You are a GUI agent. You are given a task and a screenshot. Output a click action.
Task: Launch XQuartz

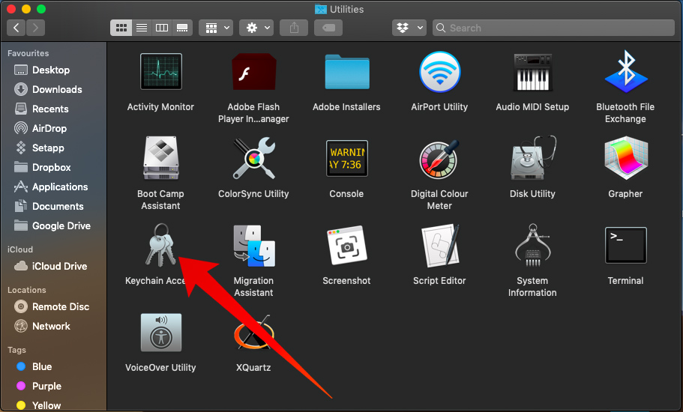253,333
